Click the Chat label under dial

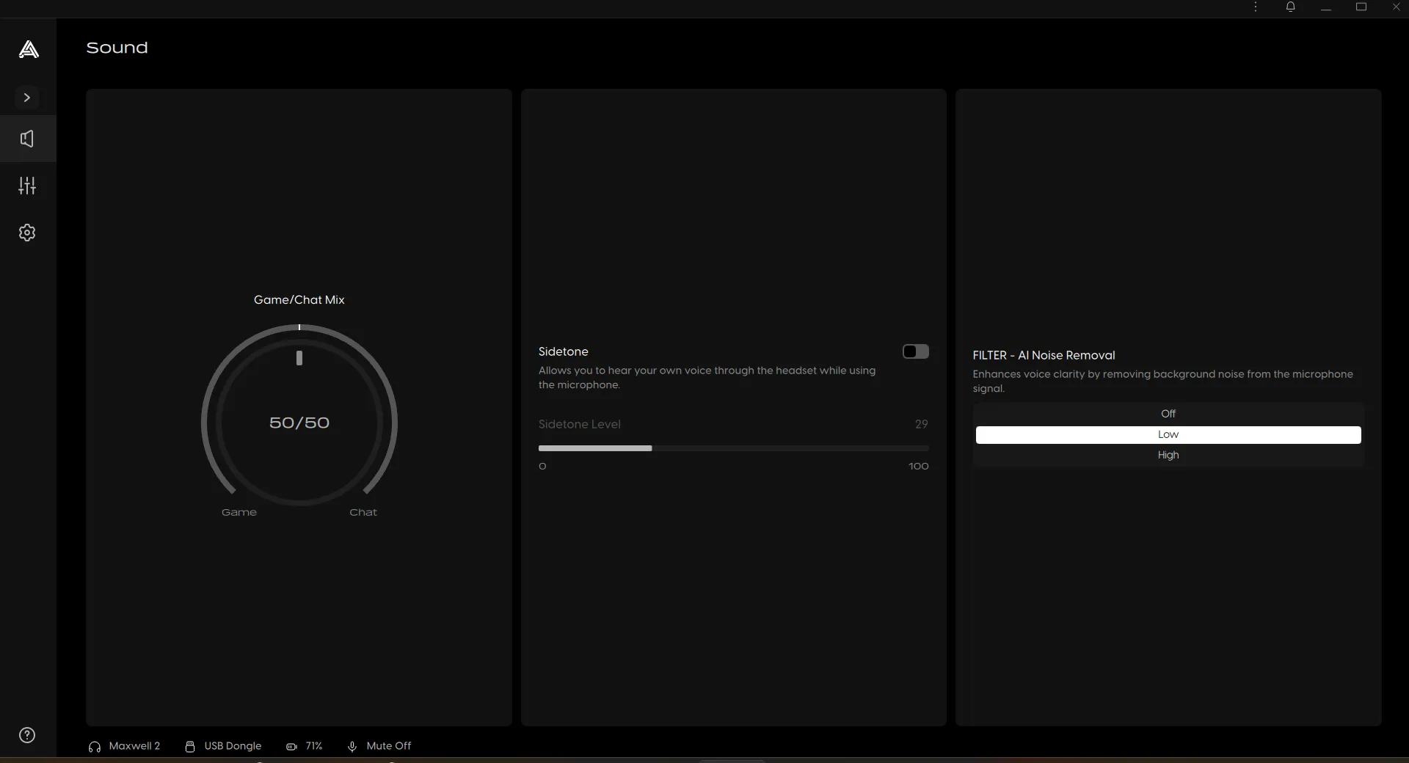[363, 512]
